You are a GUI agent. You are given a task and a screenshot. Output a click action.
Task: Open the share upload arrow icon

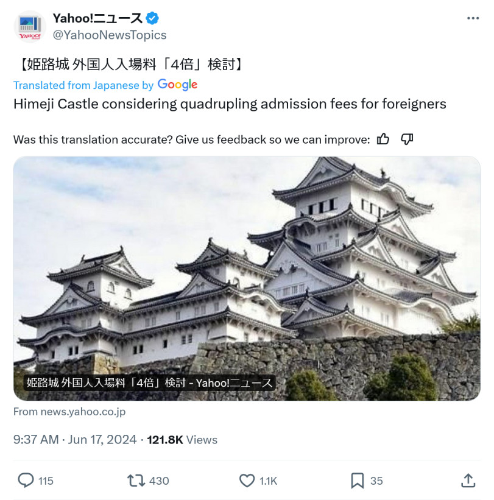click(x=468, y=481)
